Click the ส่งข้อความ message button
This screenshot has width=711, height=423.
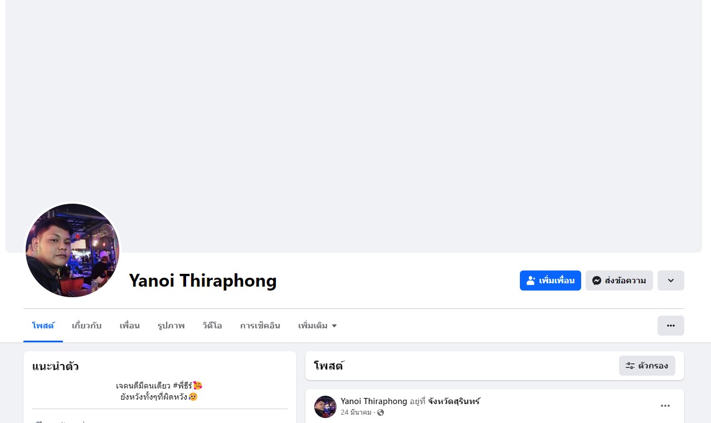click(x=619, y=281)
